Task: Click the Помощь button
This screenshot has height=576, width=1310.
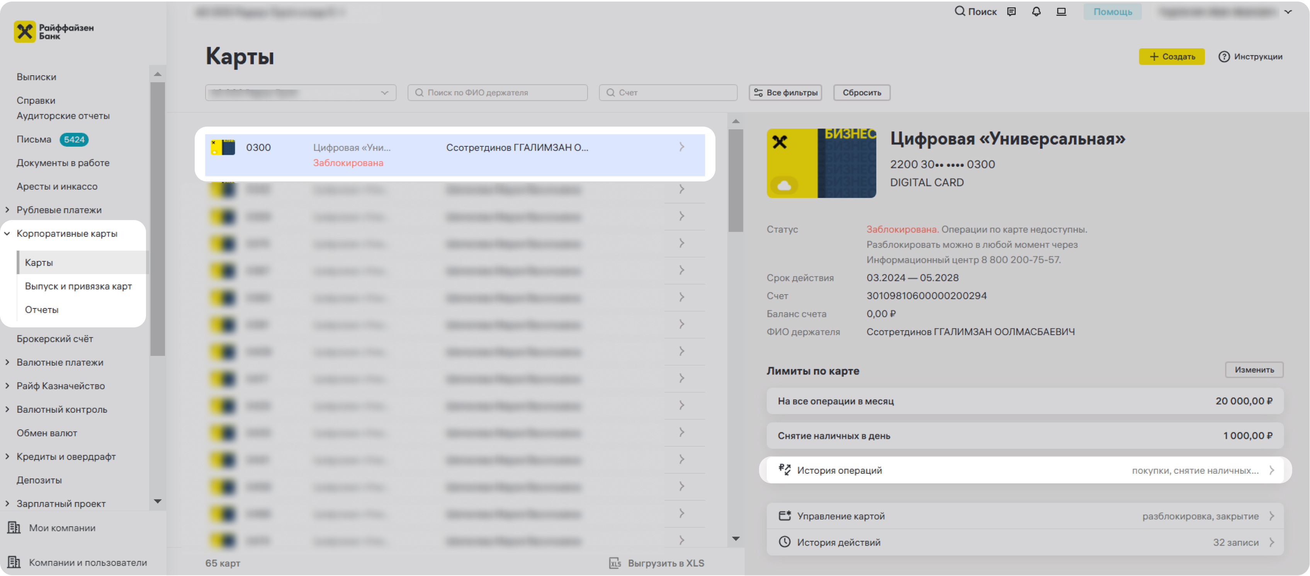Action: [1112, 12]
